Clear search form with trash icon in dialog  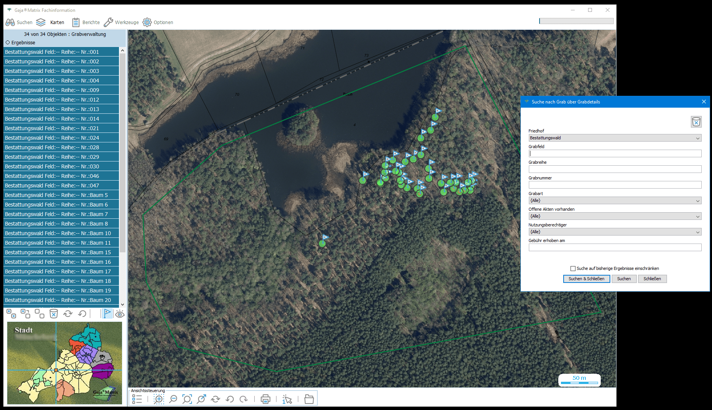pos(696,122)
